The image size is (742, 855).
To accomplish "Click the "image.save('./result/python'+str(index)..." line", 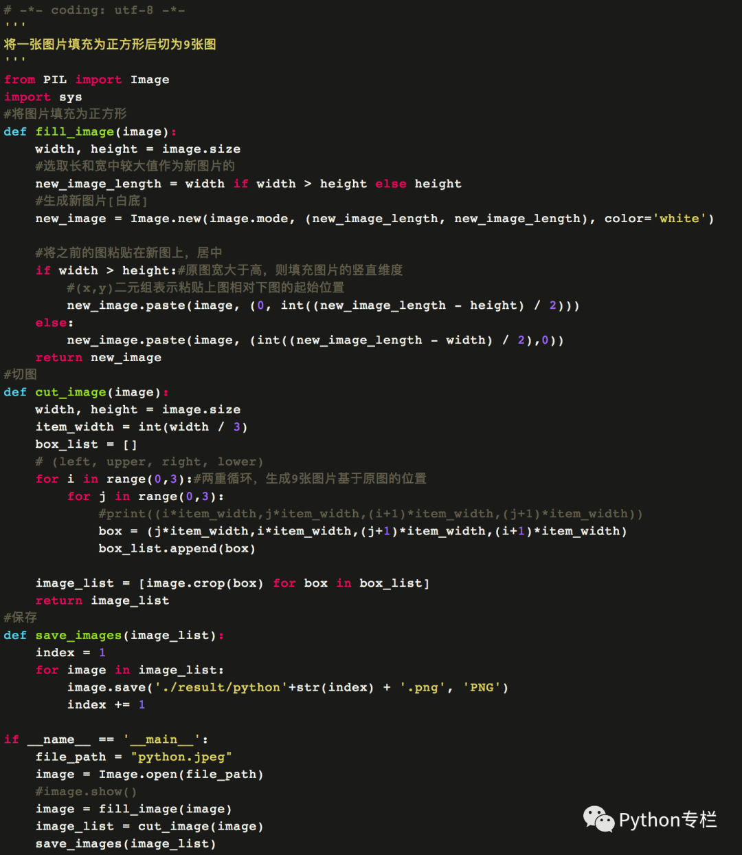I will (288, 687).
